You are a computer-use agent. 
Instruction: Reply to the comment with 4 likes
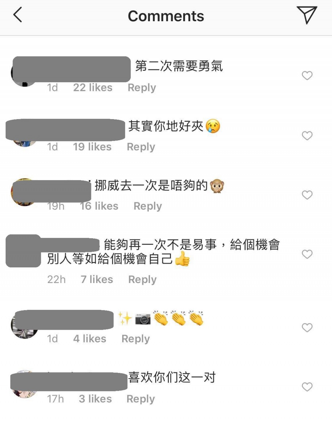point(136,339)
